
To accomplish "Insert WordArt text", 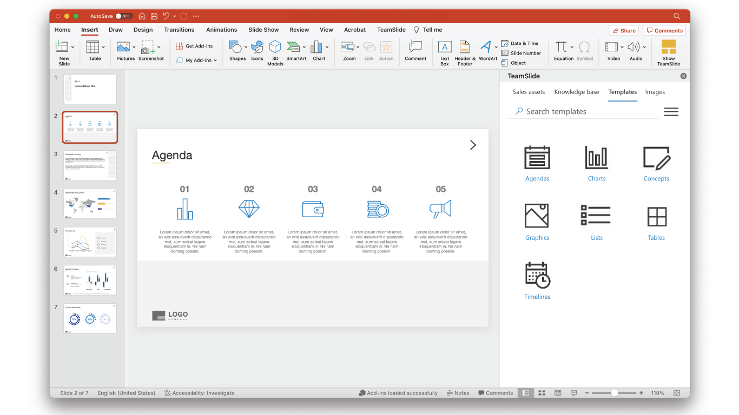I will tap(487, 50).
